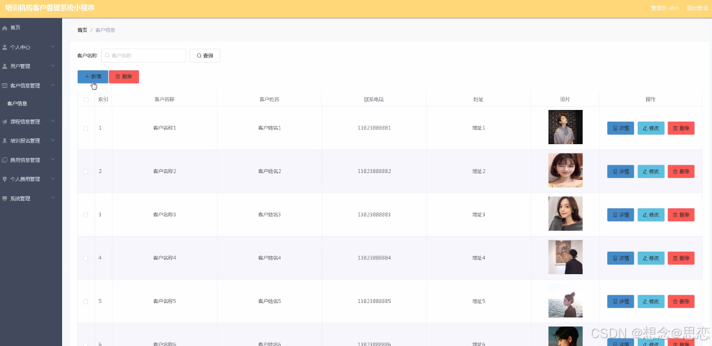Image resolution: width=712 pixels, height=346 pixels.
Task: Click 修改 for row 客户名称3
Action: (x=651, y=215)
